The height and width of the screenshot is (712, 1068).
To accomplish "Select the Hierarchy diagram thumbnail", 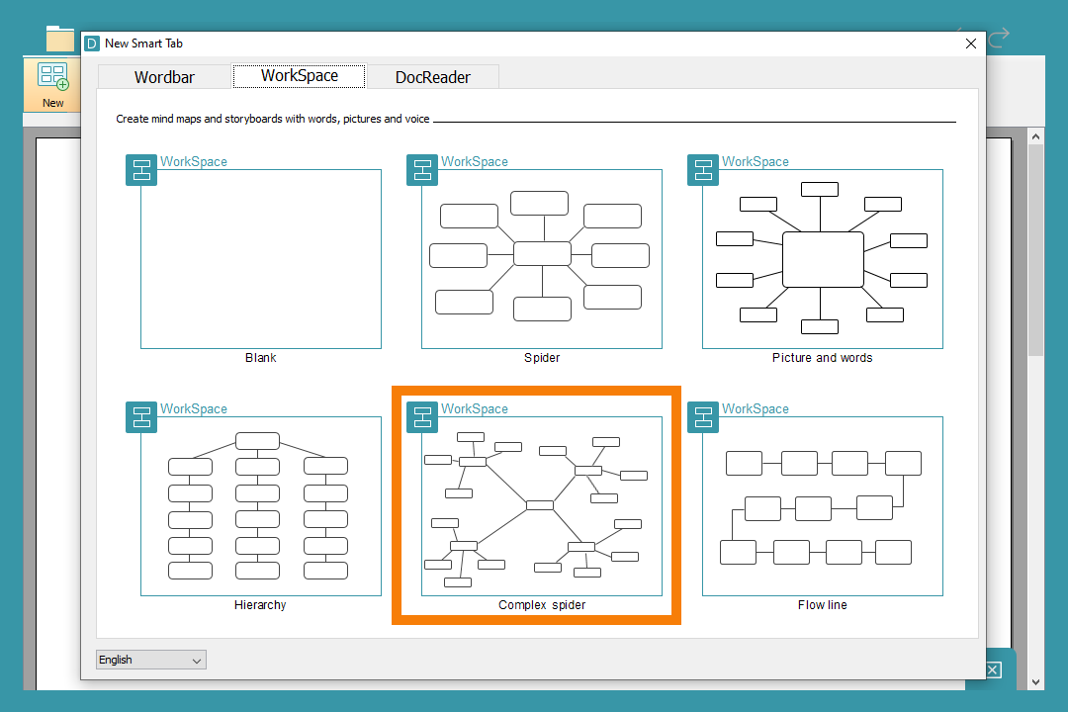I will click(261, 506).
